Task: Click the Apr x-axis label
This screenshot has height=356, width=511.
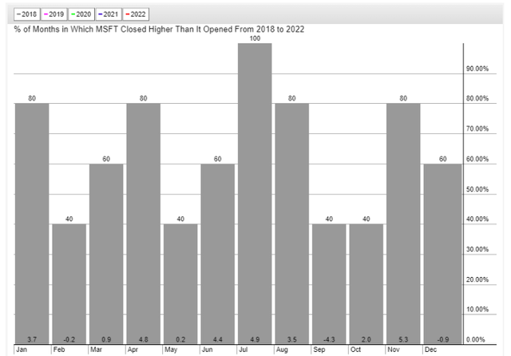Action: point(133,350)
